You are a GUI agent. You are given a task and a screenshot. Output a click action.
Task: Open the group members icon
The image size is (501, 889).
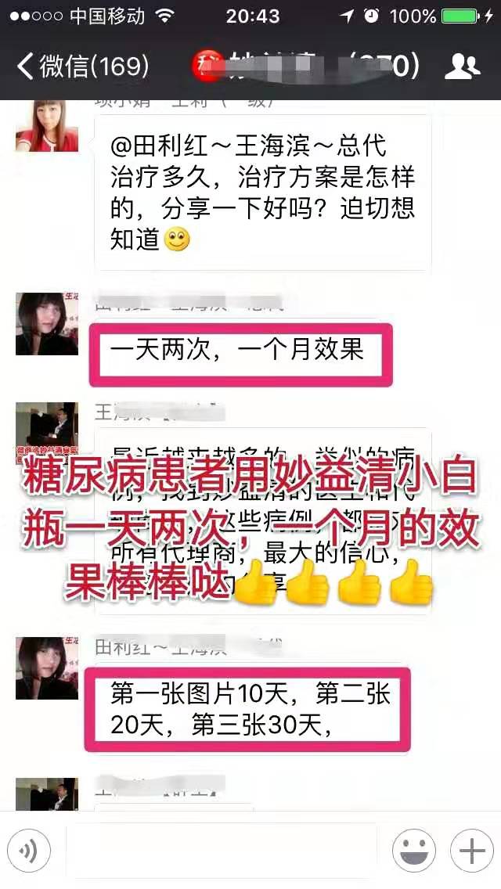(463, 67)
